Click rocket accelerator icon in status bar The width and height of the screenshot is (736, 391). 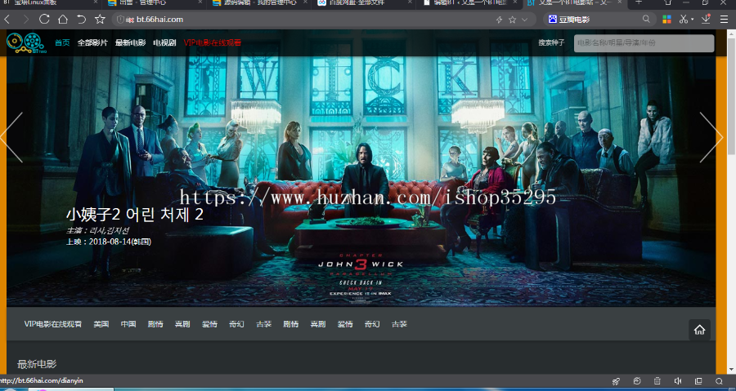point(617,381)
